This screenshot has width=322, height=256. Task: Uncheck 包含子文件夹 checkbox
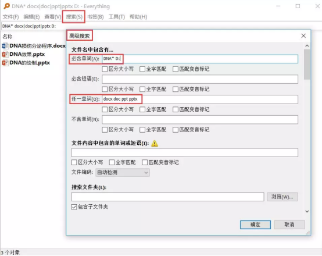74,207
